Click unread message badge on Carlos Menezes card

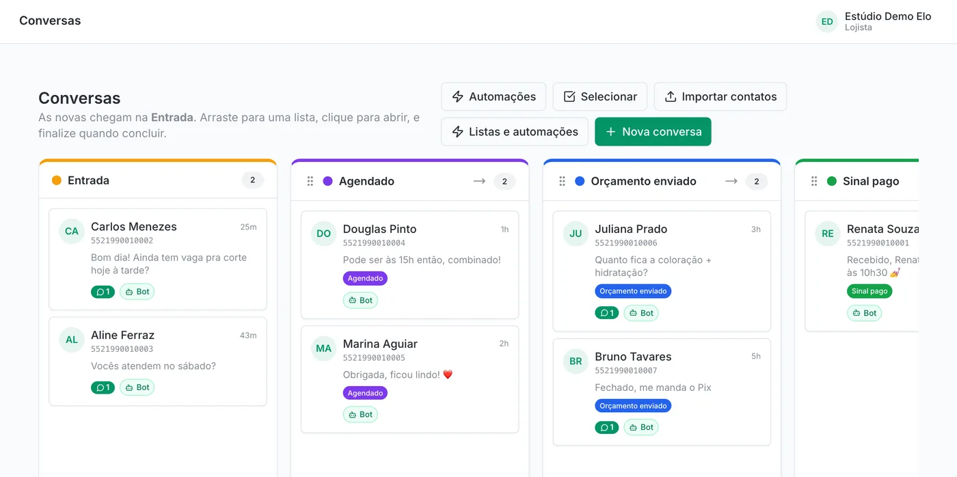point(103,292)
